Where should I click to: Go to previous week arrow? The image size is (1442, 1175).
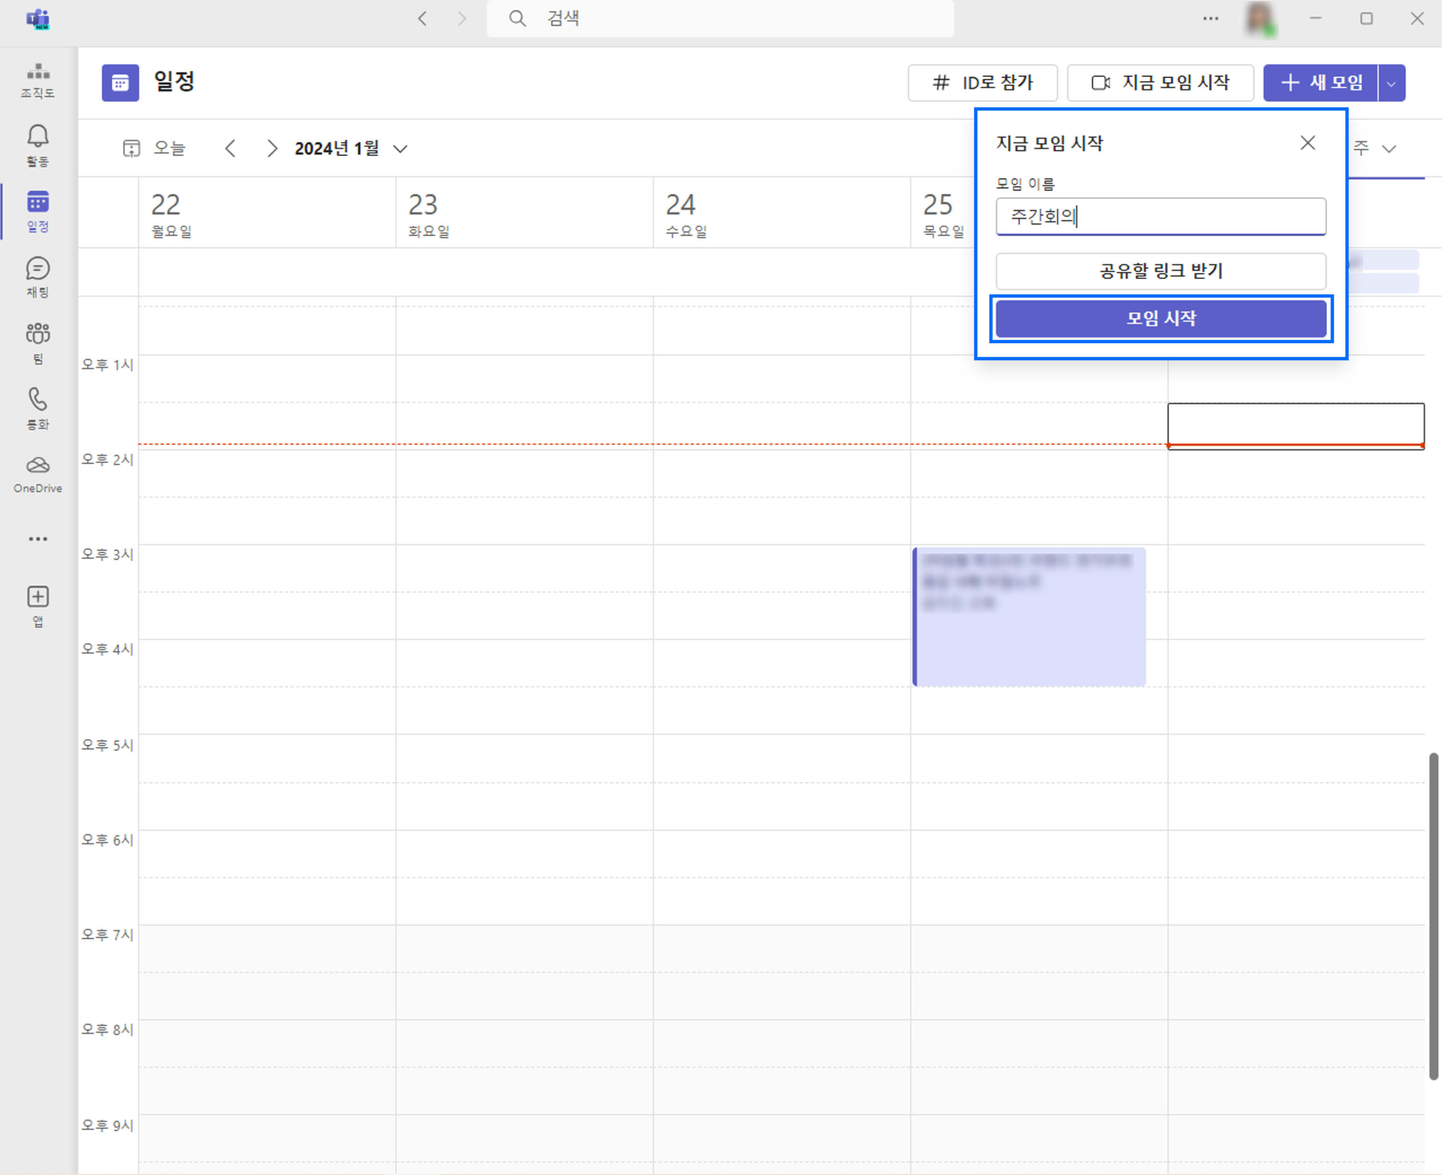coord(230,148)
